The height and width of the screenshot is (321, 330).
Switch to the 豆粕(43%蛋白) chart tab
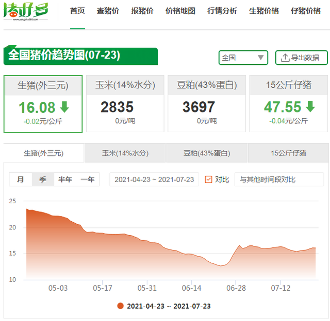(x=207, y=153)
